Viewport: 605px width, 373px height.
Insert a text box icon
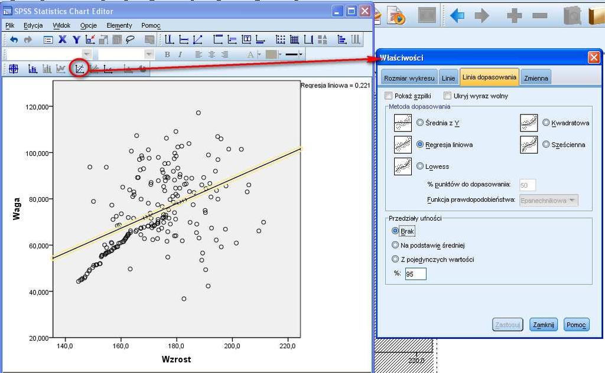coord(246,40)
